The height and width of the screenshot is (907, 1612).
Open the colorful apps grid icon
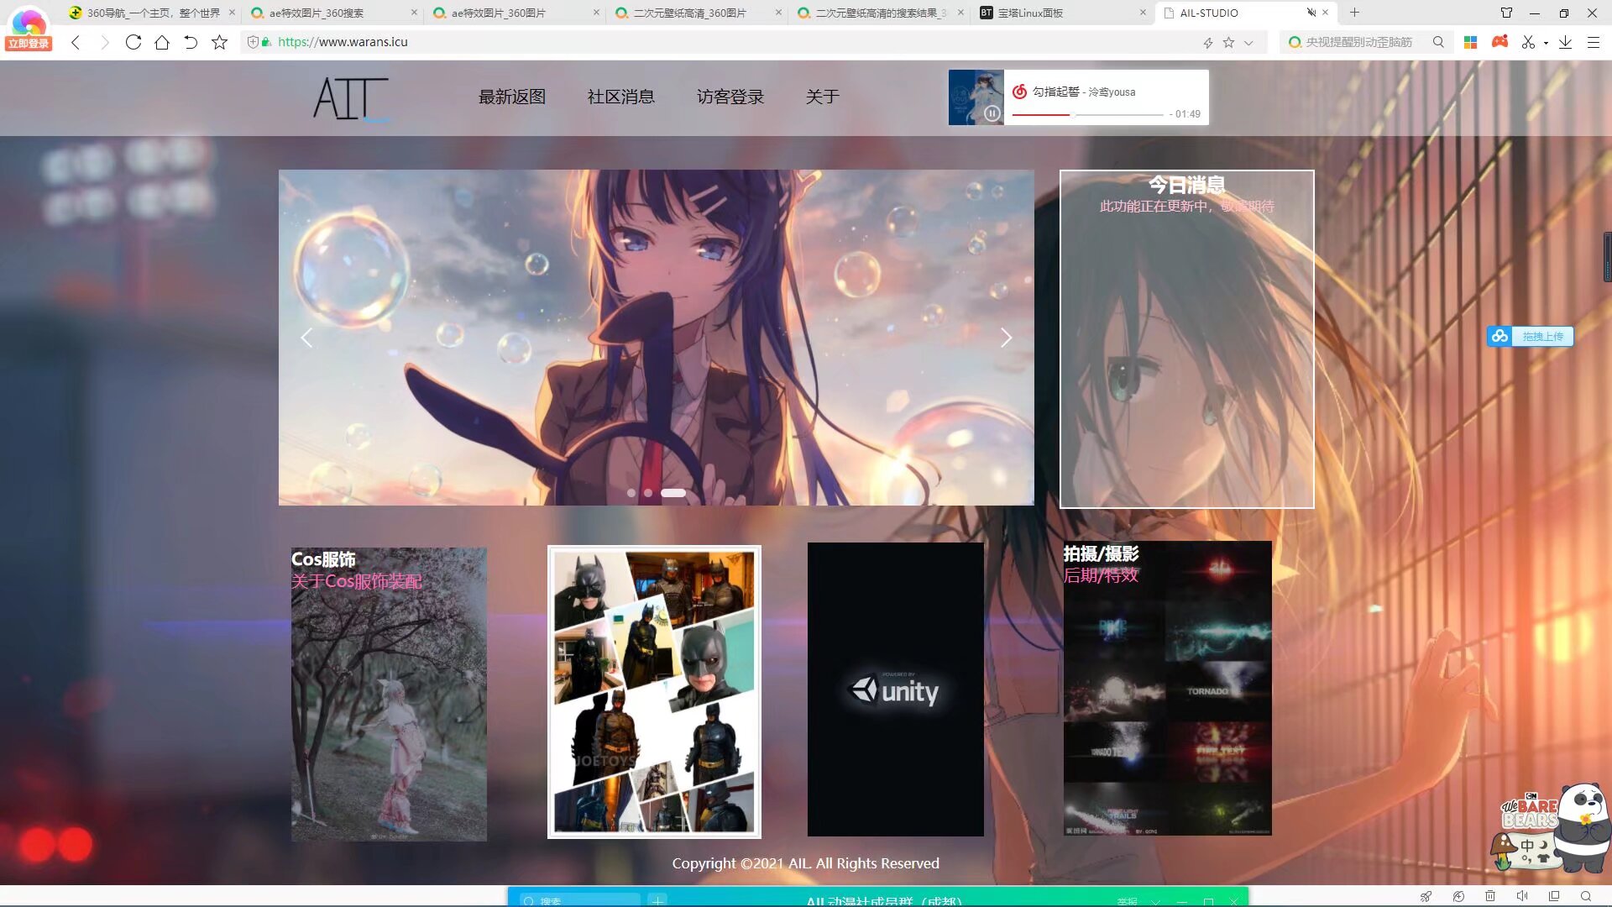pyautogui.click(x=1470, y=42)
